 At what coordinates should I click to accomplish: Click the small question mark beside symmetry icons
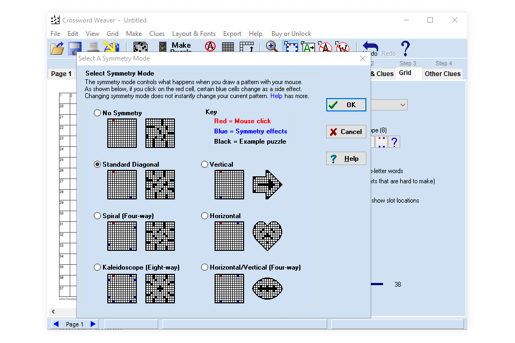pos(394,142)
